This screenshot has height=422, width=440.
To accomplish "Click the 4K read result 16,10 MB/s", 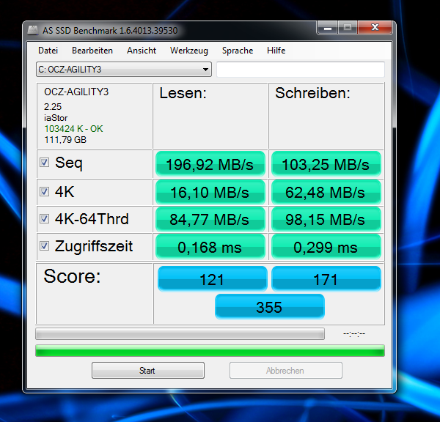I will coord(210,192).
